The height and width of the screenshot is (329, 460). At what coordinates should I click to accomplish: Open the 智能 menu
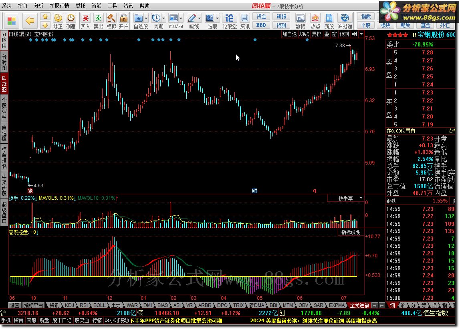coord(96,6)
